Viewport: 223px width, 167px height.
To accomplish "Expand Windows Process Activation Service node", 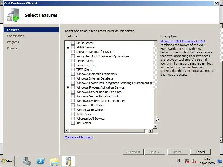I will click(68, 87).
